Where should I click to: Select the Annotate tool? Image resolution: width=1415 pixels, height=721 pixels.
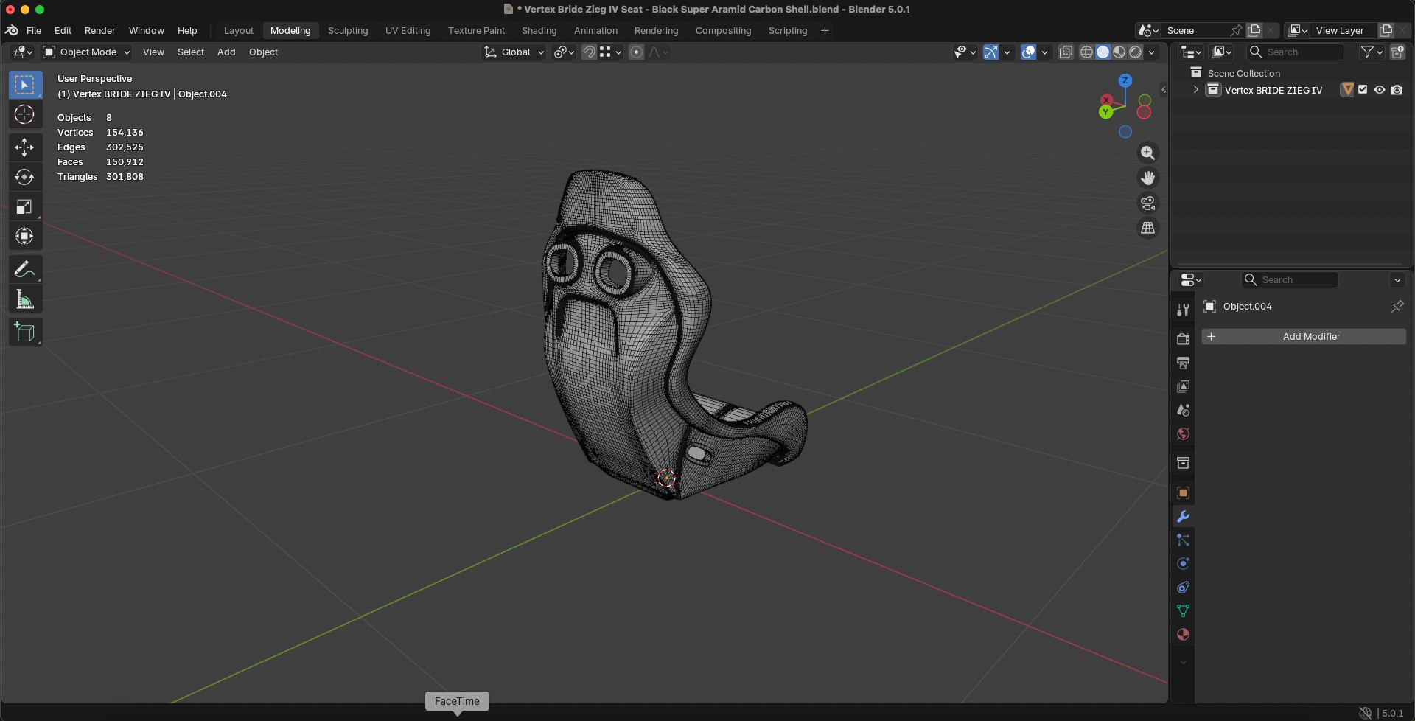[24, 270]
